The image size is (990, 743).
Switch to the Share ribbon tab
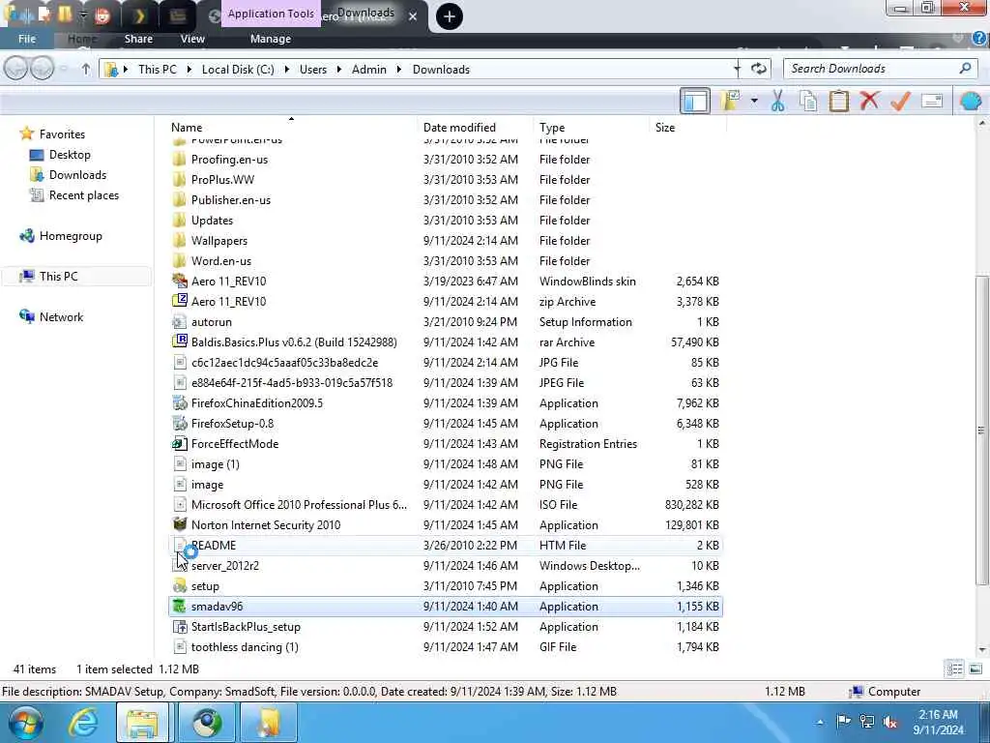138,39
